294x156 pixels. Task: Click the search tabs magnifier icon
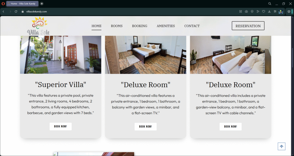pyautogui.click(x=270, y=3)
